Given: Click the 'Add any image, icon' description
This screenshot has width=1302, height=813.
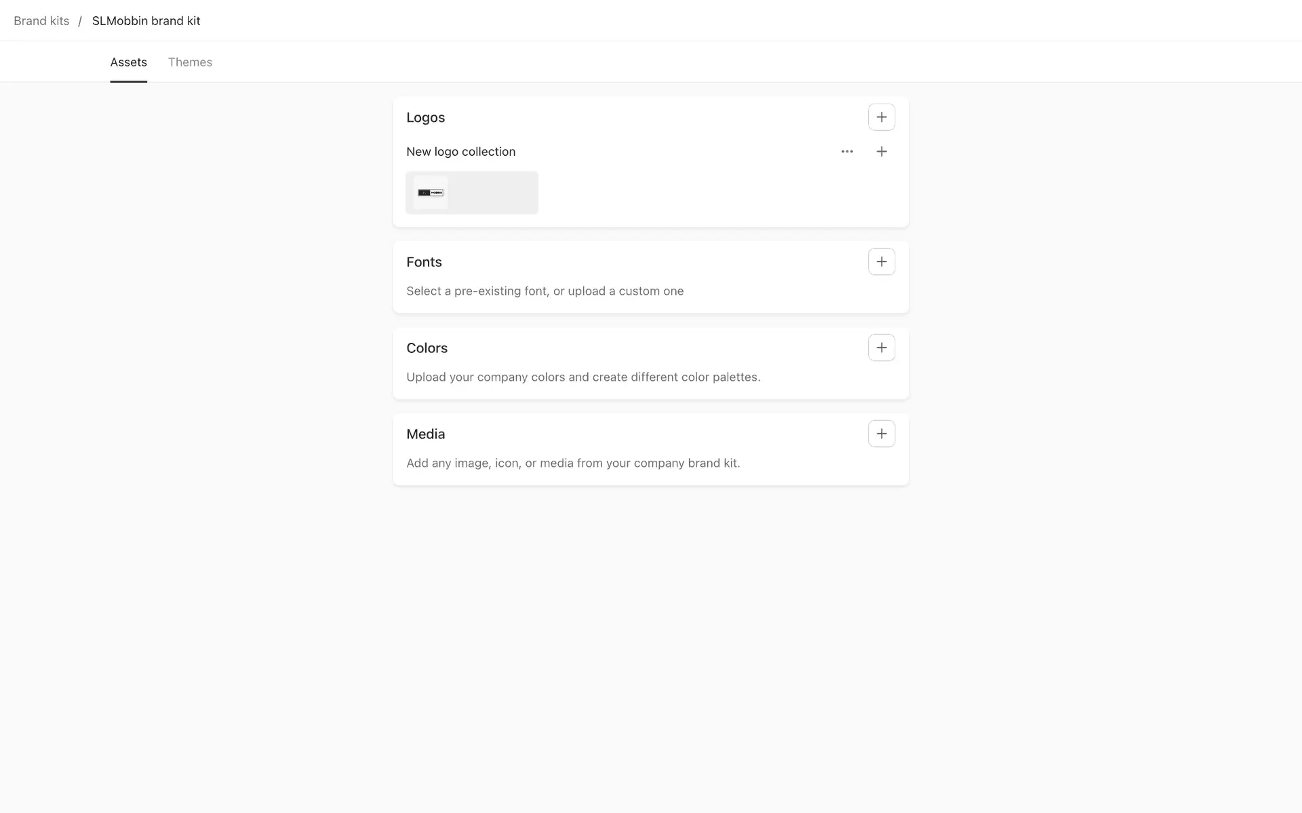Looking at the screenshot, I should pyautogui.click(x=573, y=463).
